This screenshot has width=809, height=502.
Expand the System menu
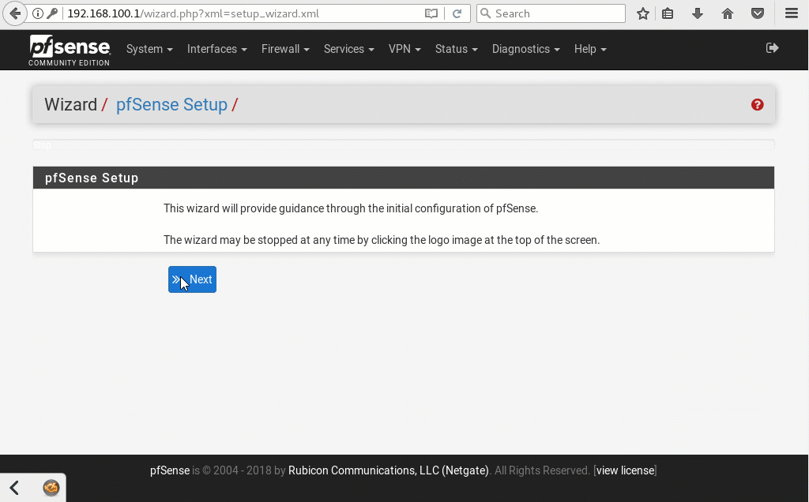(x=149, y=49)
